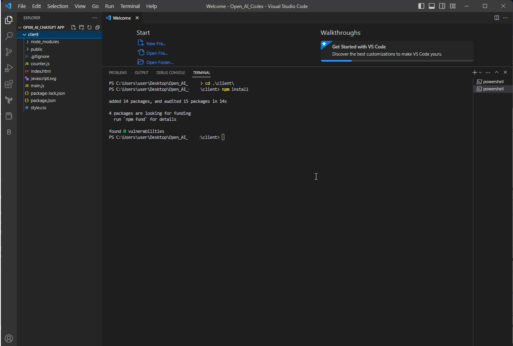Select the first powershell terminal
The width and height of the screenshot is (513, 346).
493,82
